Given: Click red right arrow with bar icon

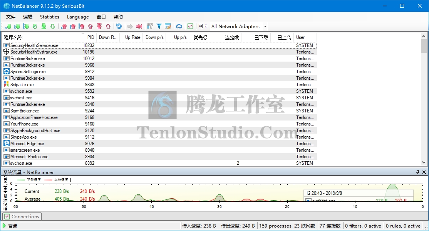Looking at the screenshot, I should point(139,26).
